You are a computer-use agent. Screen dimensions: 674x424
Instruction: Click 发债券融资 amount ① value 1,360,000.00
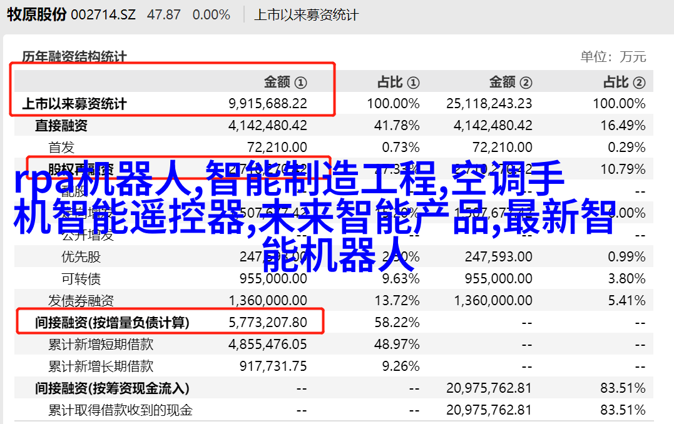pyautogui.click(x=268, y=301)
